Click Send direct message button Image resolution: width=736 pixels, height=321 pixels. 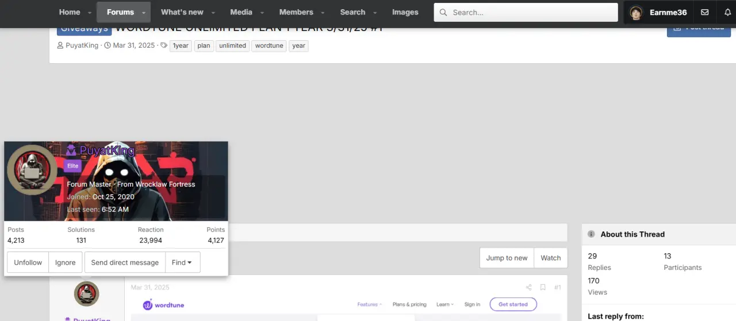125,262
